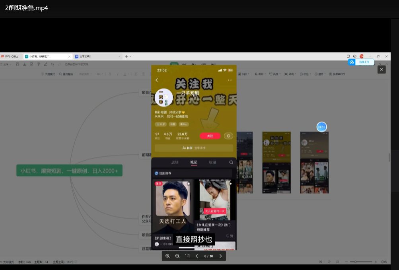Open the 女儿在爱我一次 video thumbnail
Screen dimensions: 399x270
[215, 200]
